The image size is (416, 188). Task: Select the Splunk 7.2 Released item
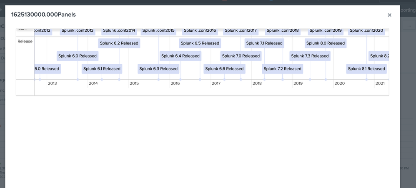click(x=282, y=69)
